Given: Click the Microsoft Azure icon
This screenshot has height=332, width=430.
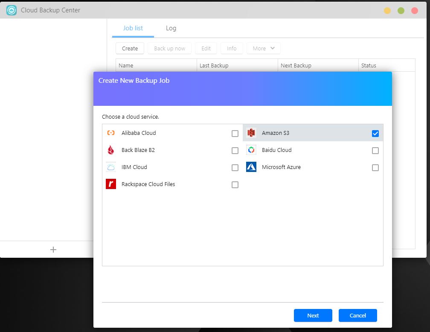Looking at the screenshot, I should point(251,167).
